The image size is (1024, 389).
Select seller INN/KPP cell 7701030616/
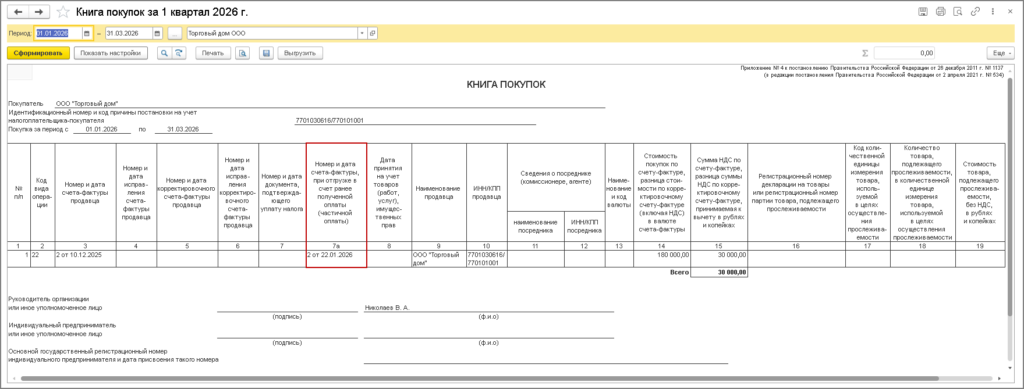(487, 259)
